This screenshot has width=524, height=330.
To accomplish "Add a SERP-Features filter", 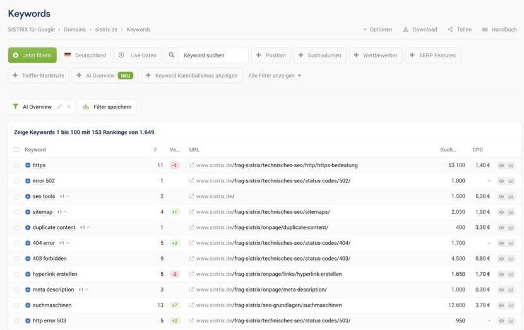I will [x=432, y=55].
